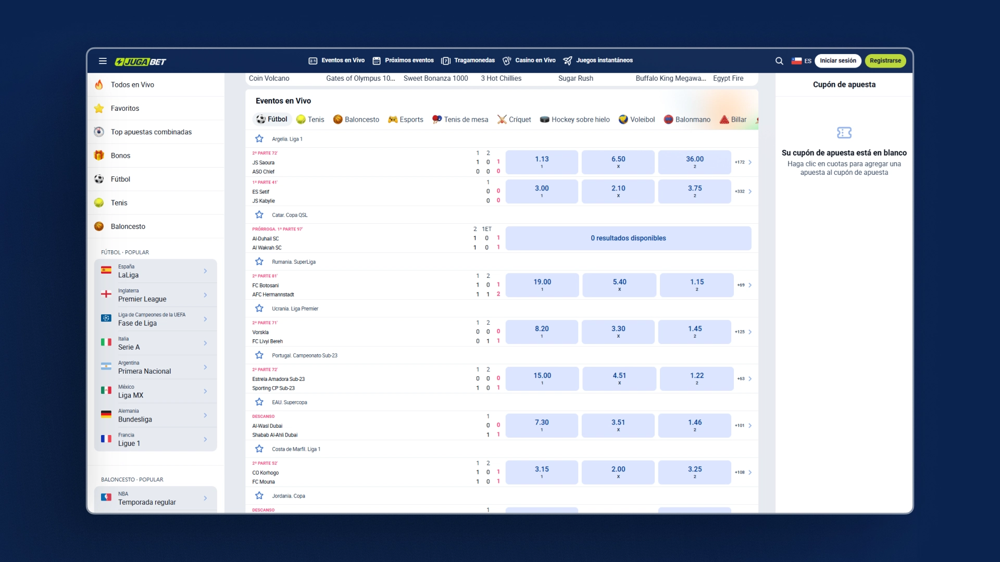Expand the Inglaterra Premier League entry

coord(155,295)
